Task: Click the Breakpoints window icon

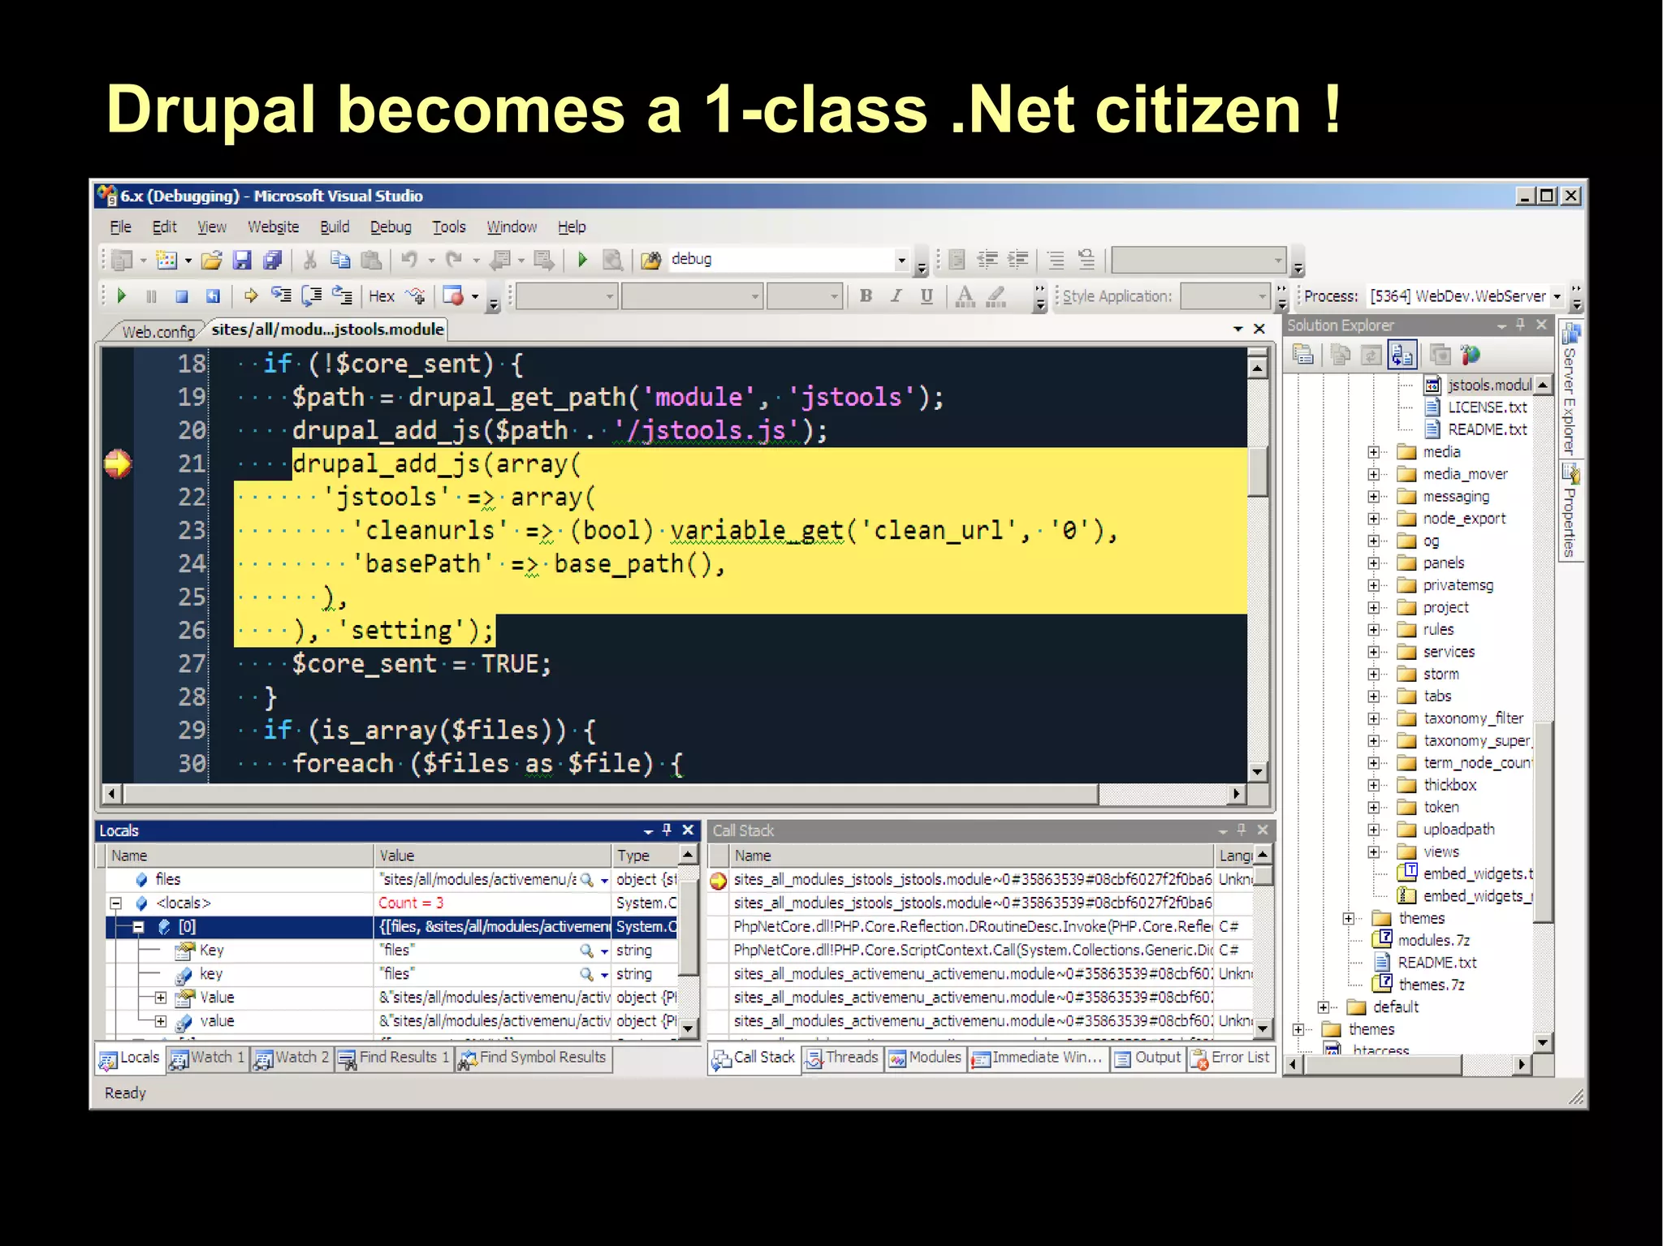Action: click(453, 296)
